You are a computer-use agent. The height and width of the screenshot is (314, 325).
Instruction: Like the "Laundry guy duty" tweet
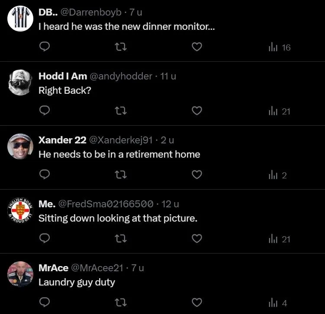pos(197,303)
